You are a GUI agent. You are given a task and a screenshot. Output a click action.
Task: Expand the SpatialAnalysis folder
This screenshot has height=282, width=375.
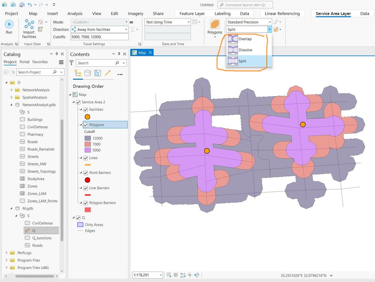[x=12, y=97]
